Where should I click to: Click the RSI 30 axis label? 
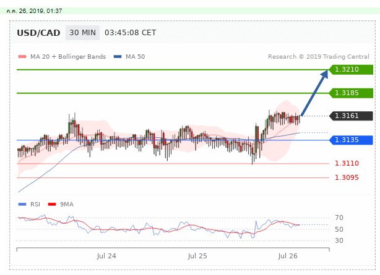[339, 240]
